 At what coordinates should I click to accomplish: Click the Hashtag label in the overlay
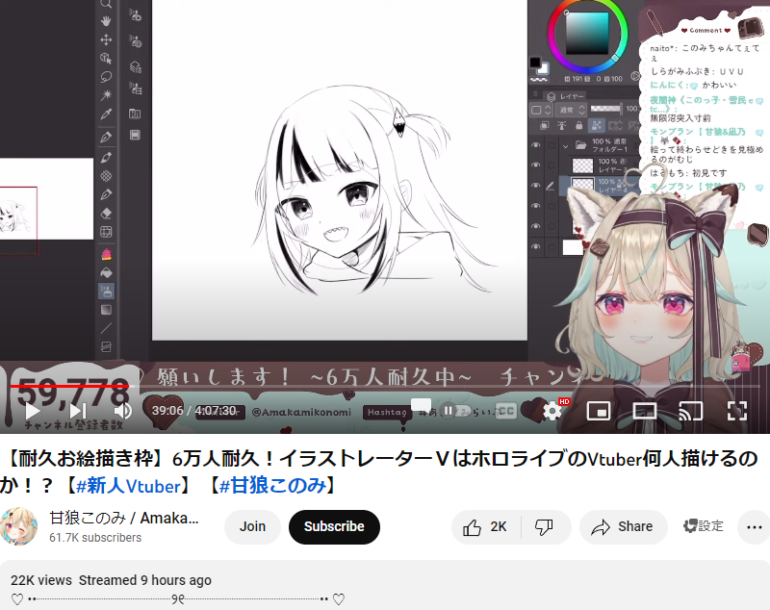click(x=387, y=412)
